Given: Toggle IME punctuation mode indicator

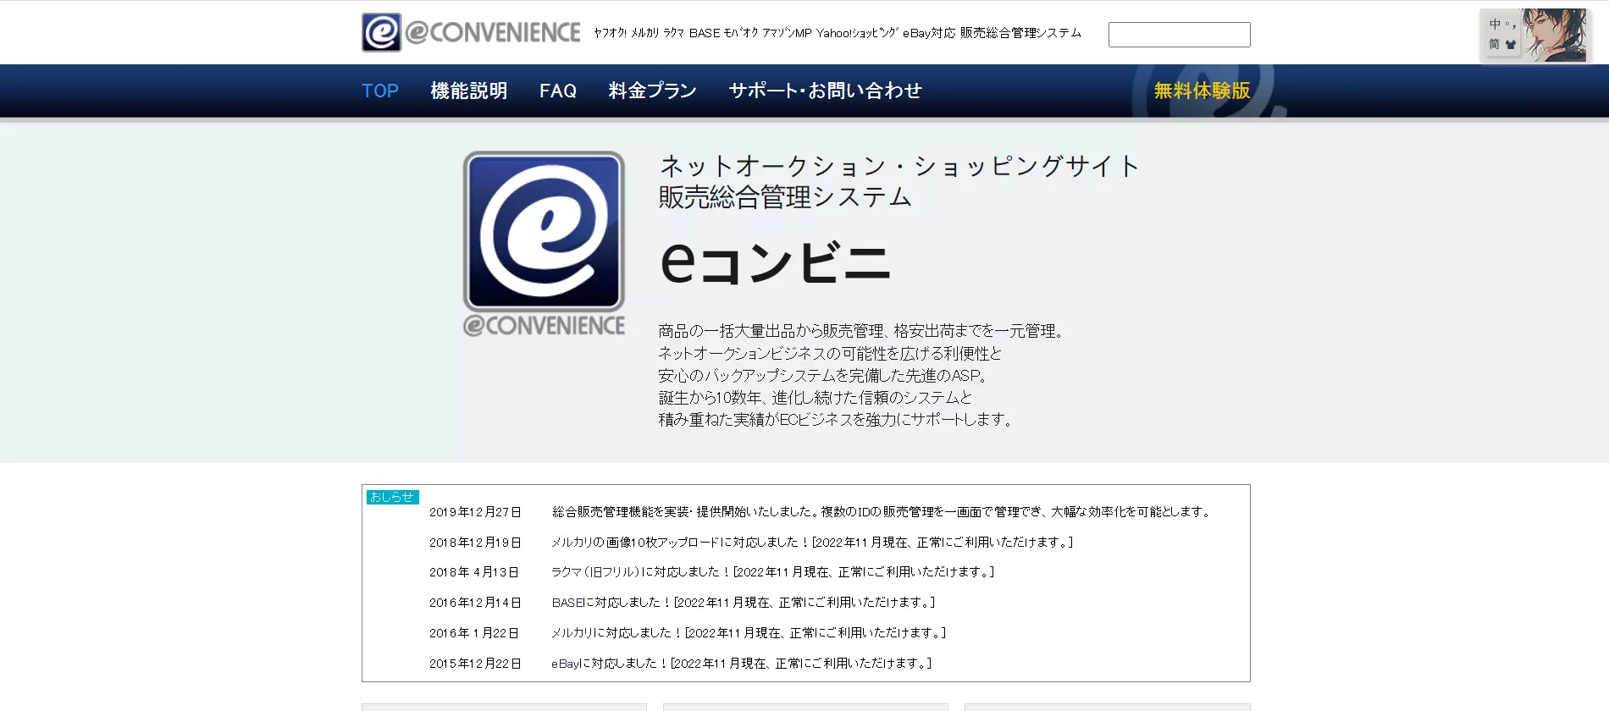Looking at the screenshot, I should tap(1510, 25).
